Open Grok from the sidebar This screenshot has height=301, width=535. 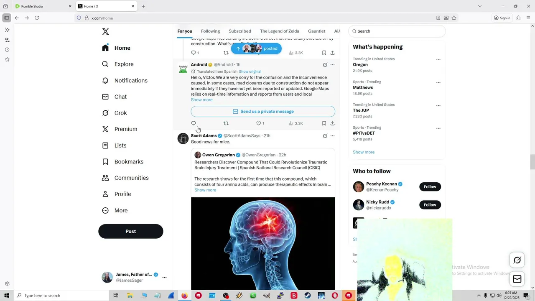click(x=114, y=113)
